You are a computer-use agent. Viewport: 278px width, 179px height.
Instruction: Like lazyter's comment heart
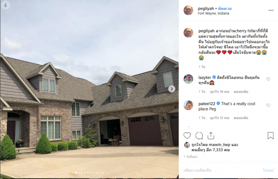[x=268, y=79]
